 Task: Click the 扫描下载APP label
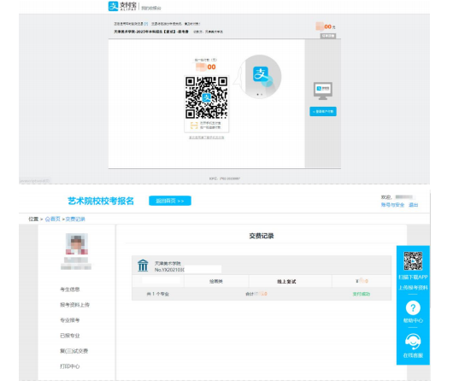(x=413, y=278)
